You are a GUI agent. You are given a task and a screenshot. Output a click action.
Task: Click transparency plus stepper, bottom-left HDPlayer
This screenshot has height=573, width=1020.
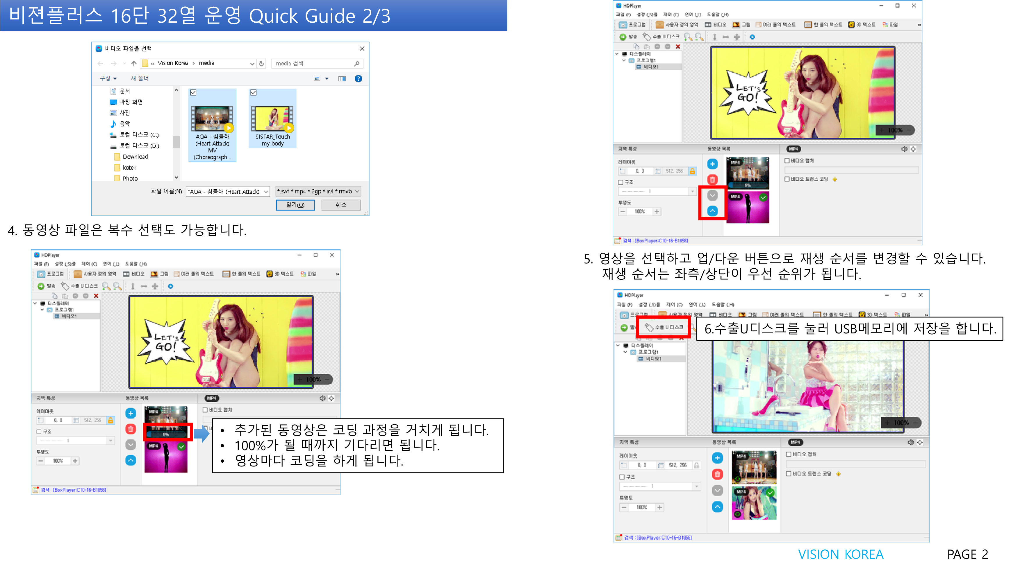click(75, 461)
